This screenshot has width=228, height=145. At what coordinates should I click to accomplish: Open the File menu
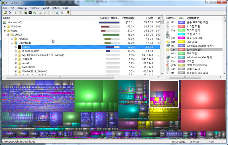(5, 8)
